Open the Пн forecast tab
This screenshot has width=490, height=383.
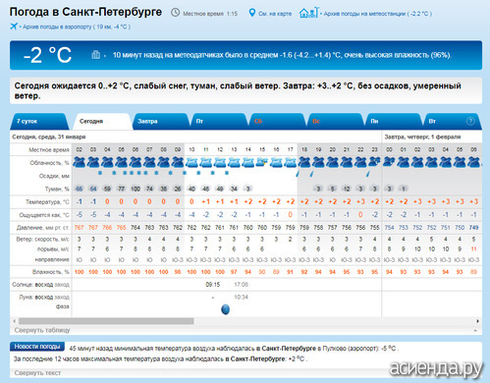(x=393, y=121)
